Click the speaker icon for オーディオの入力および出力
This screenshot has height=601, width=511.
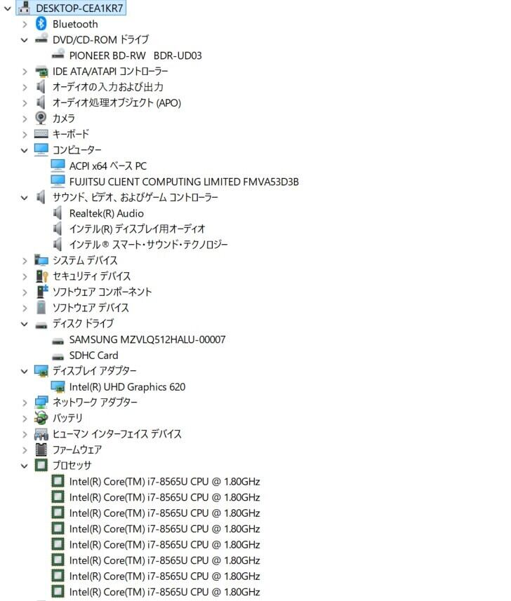click(41, 87)
